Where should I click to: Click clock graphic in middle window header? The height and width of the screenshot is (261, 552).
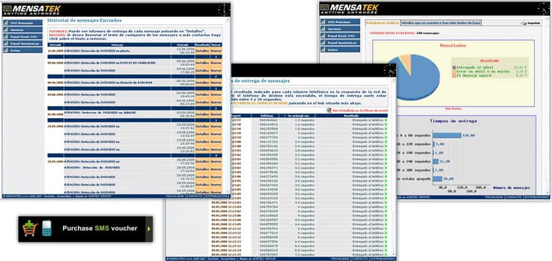click(389, 70)
